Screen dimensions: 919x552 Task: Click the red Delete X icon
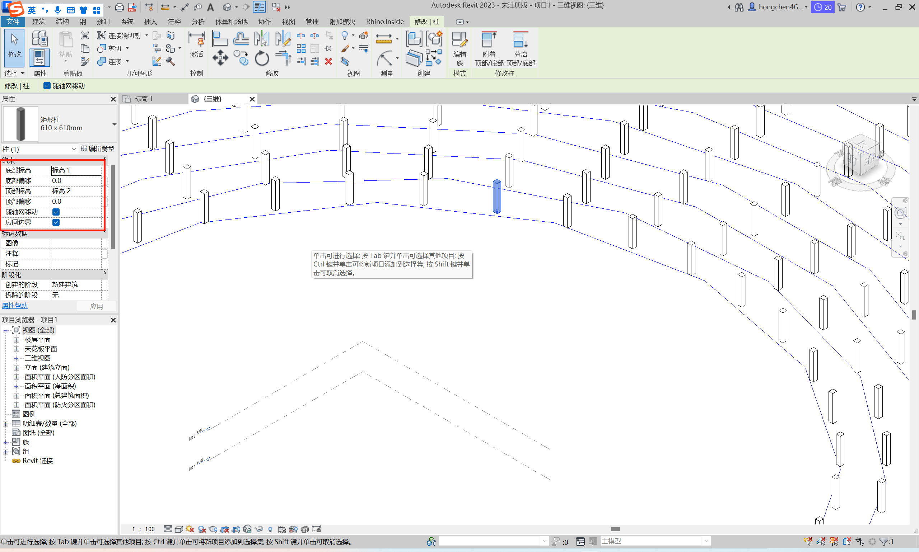(x=328, y=61)
